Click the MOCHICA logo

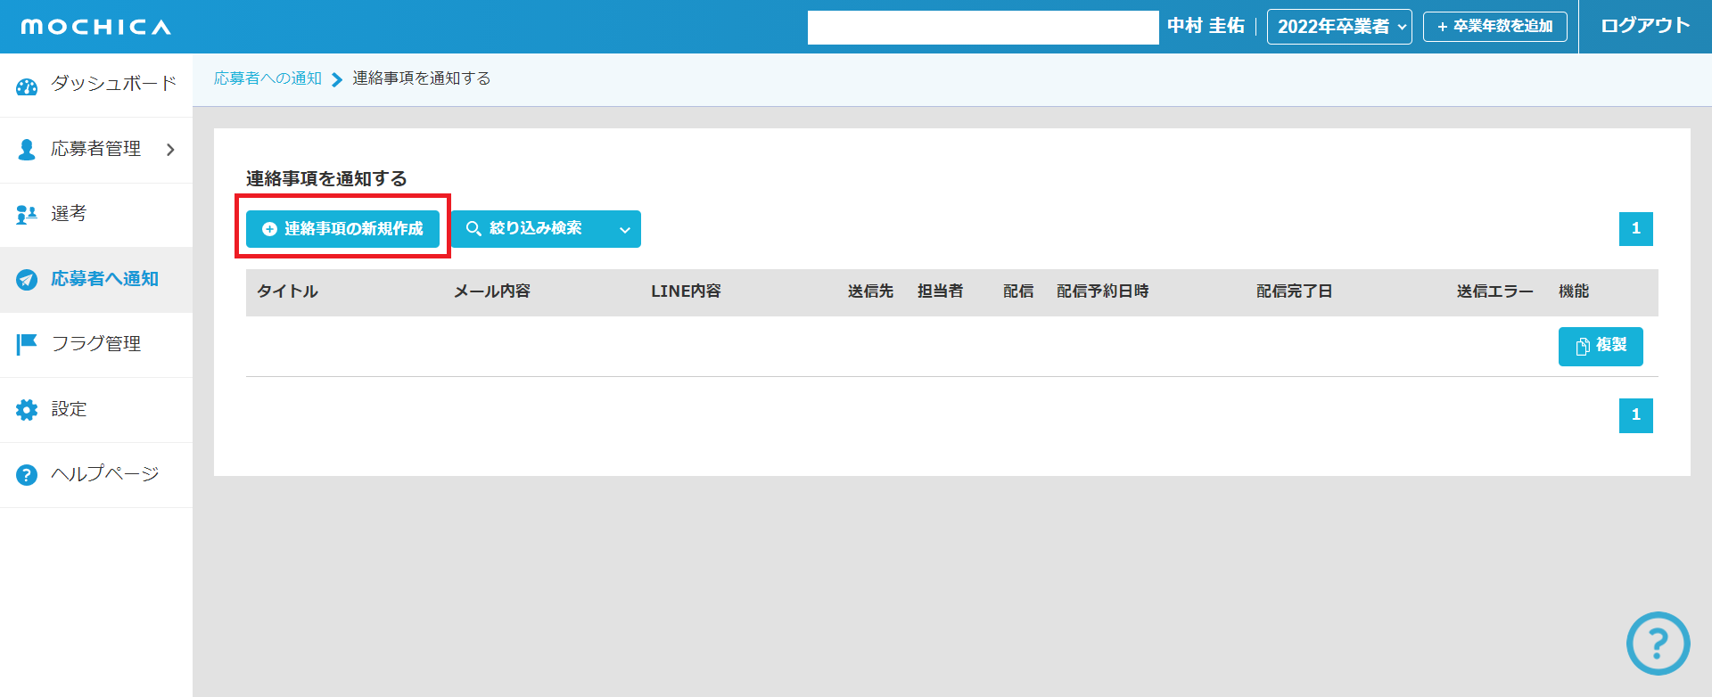[96, 27]
